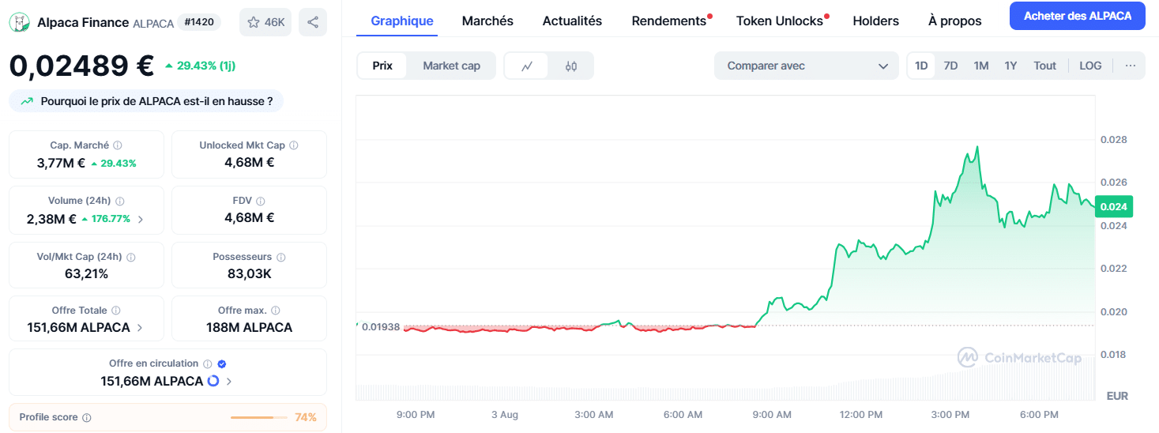Viewport: 1159px width, 433px height.
Task: Select the Tout time range
Action: click(x=1044, y=66)
